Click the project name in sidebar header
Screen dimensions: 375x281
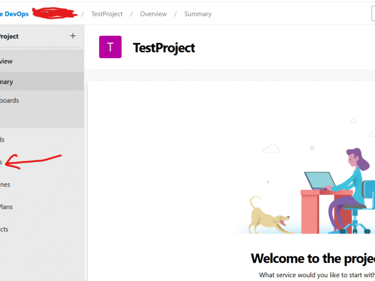(x=9, y=36)
